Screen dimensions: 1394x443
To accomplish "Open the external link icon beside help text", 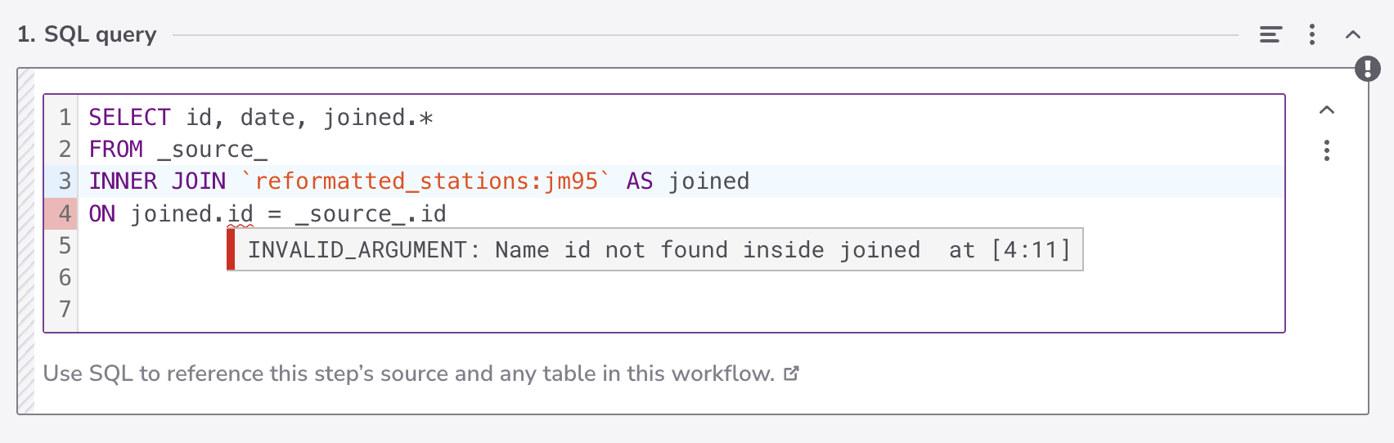I will (791, 374).
